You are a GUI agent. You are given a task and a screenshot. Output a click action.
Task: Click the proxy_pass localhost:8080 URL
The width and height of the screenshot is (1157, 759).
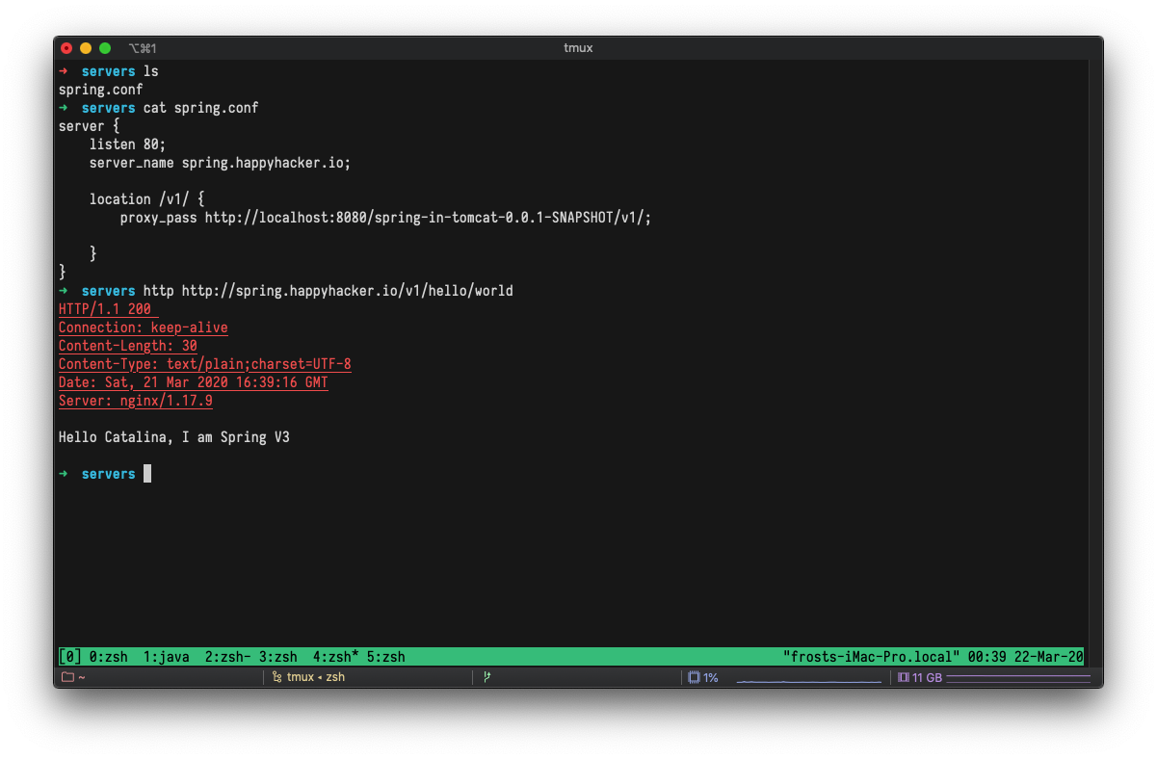[x=429, y=218]
